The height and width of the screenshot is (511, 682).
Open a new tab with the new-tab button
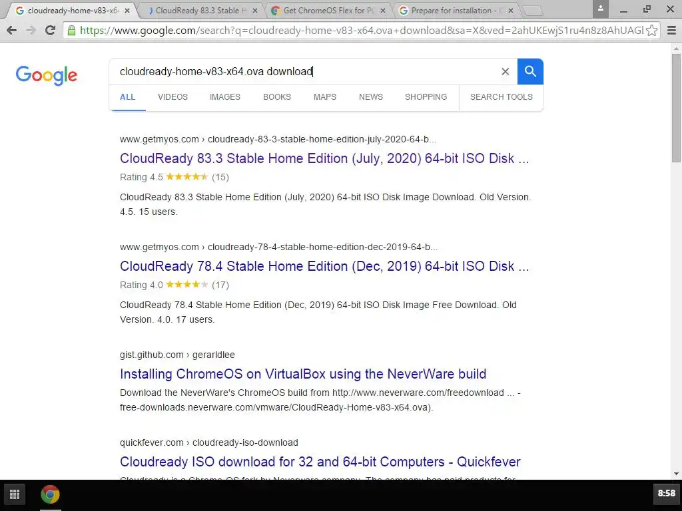[532, 11]
